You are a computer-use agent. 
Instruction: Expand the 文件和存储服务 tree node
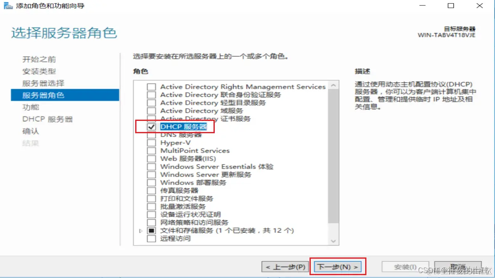(141, 231)
